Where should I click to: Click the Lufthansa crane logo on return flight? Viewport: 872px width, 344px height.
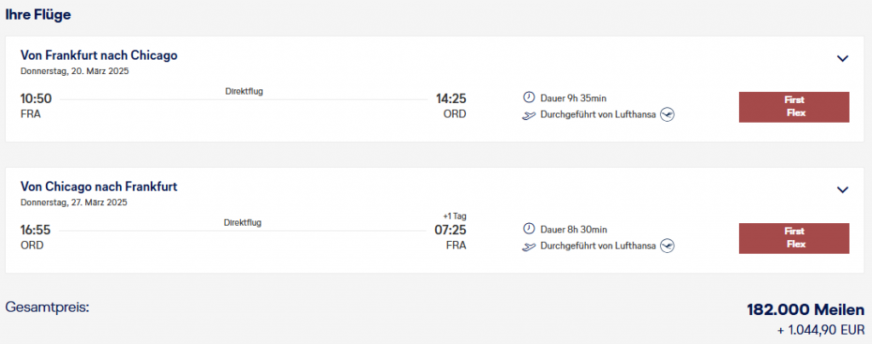(x=667, y=246)
